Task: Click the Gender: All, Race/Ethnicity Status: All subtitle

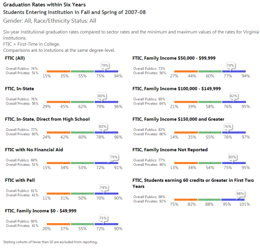Action: [x=49, y=21]
